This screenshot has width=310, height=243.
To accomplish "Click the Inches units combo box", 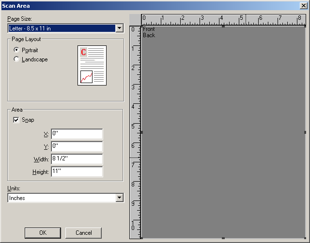I will [x=66, y=198].
